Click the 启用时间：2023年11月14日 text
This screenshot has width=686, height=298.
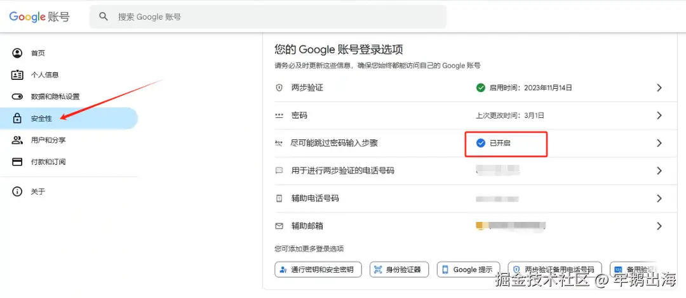point(530,88)
